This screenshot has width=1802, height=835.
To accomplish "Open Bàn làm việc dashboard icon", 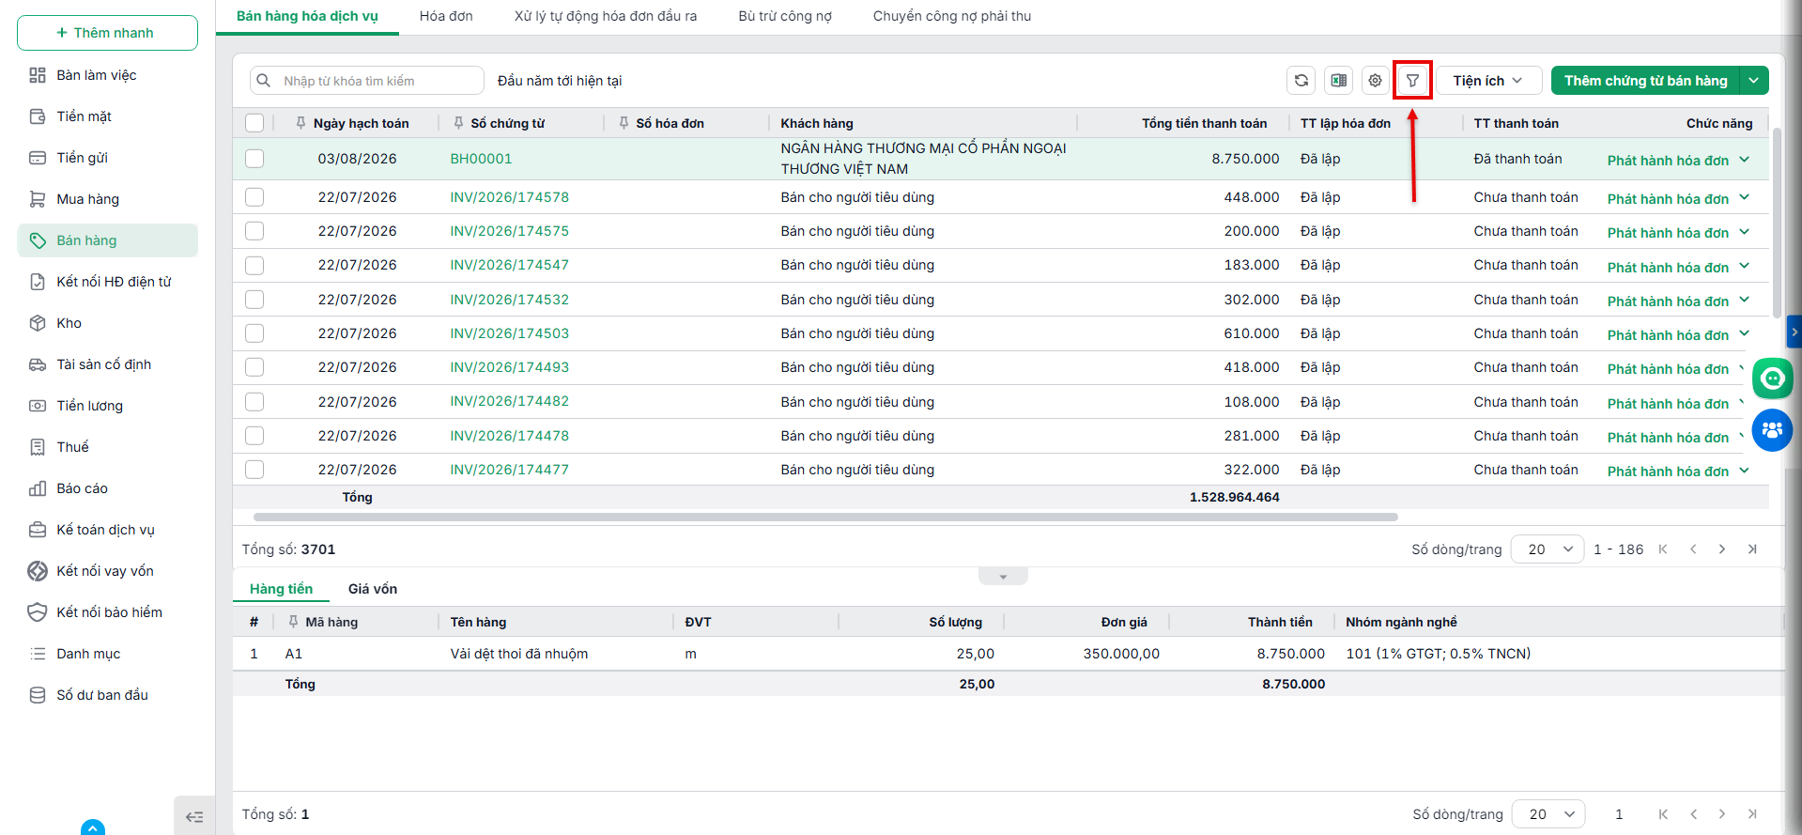I will coord(38,75).
